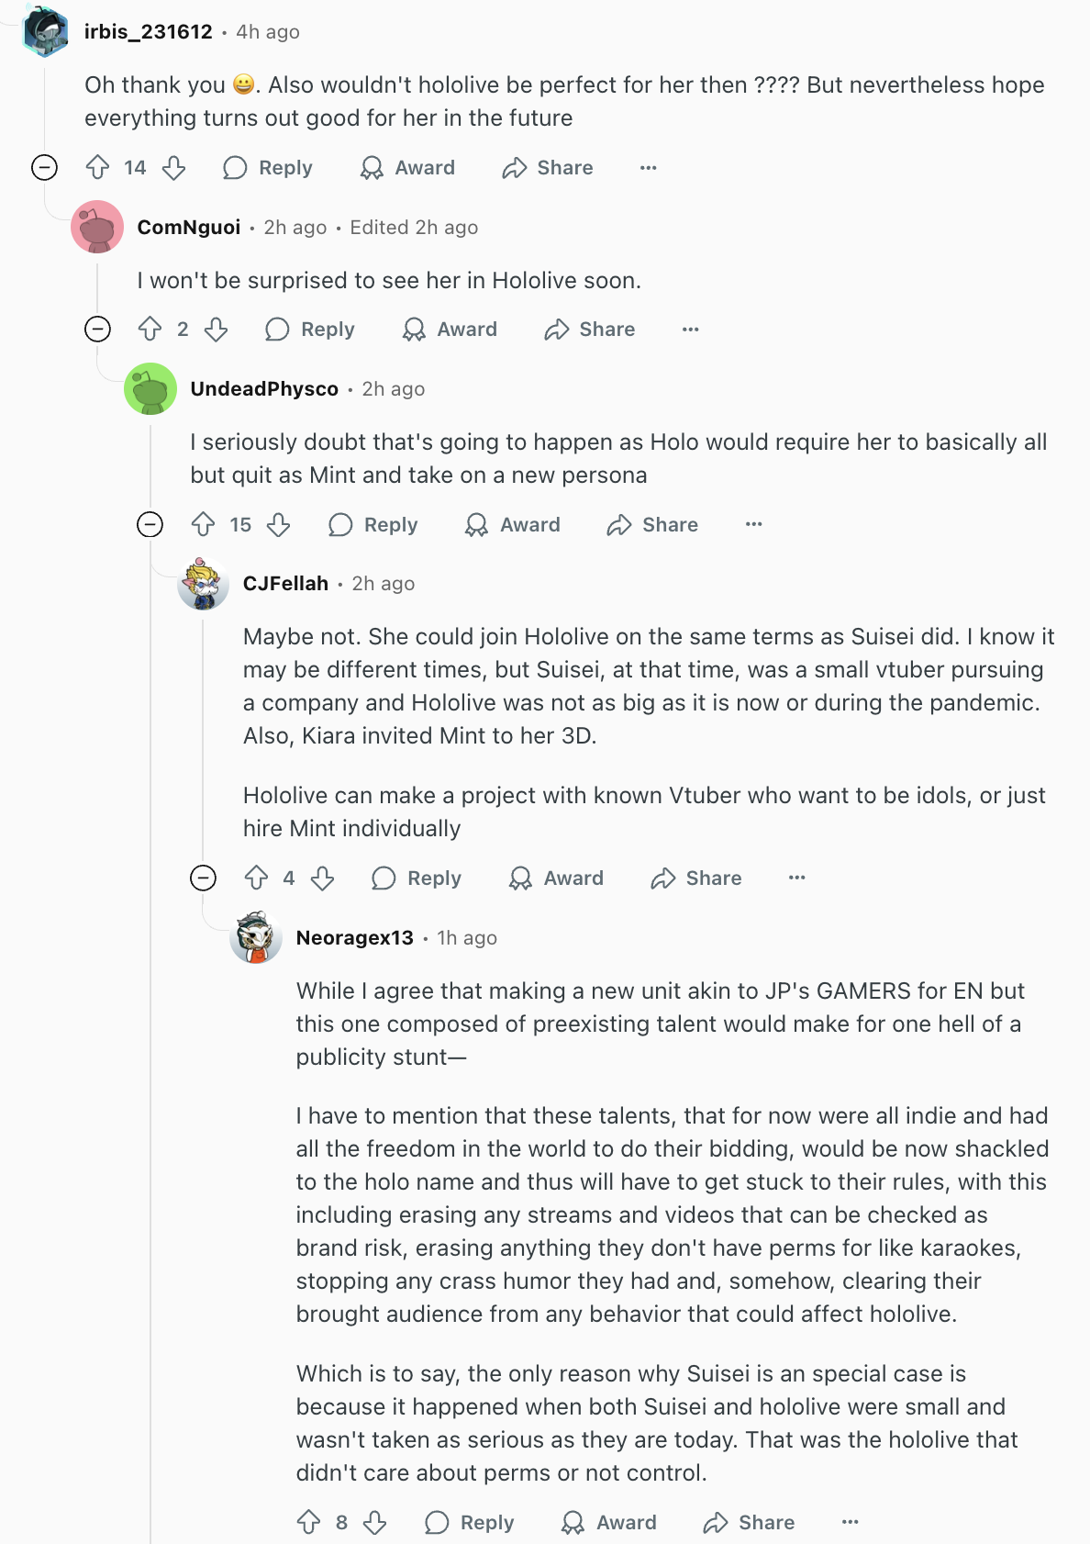Share ComNguoi's comment
This screenshot has width=1090, height=1544.
coord(590,330)
